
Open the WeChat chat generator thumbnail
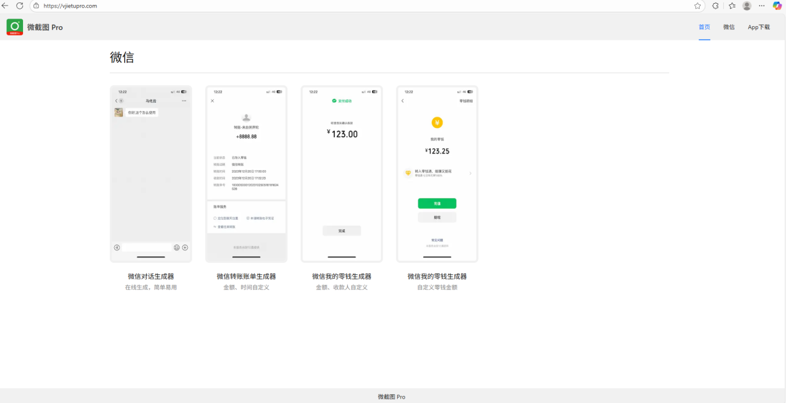(x=151, y=174)
